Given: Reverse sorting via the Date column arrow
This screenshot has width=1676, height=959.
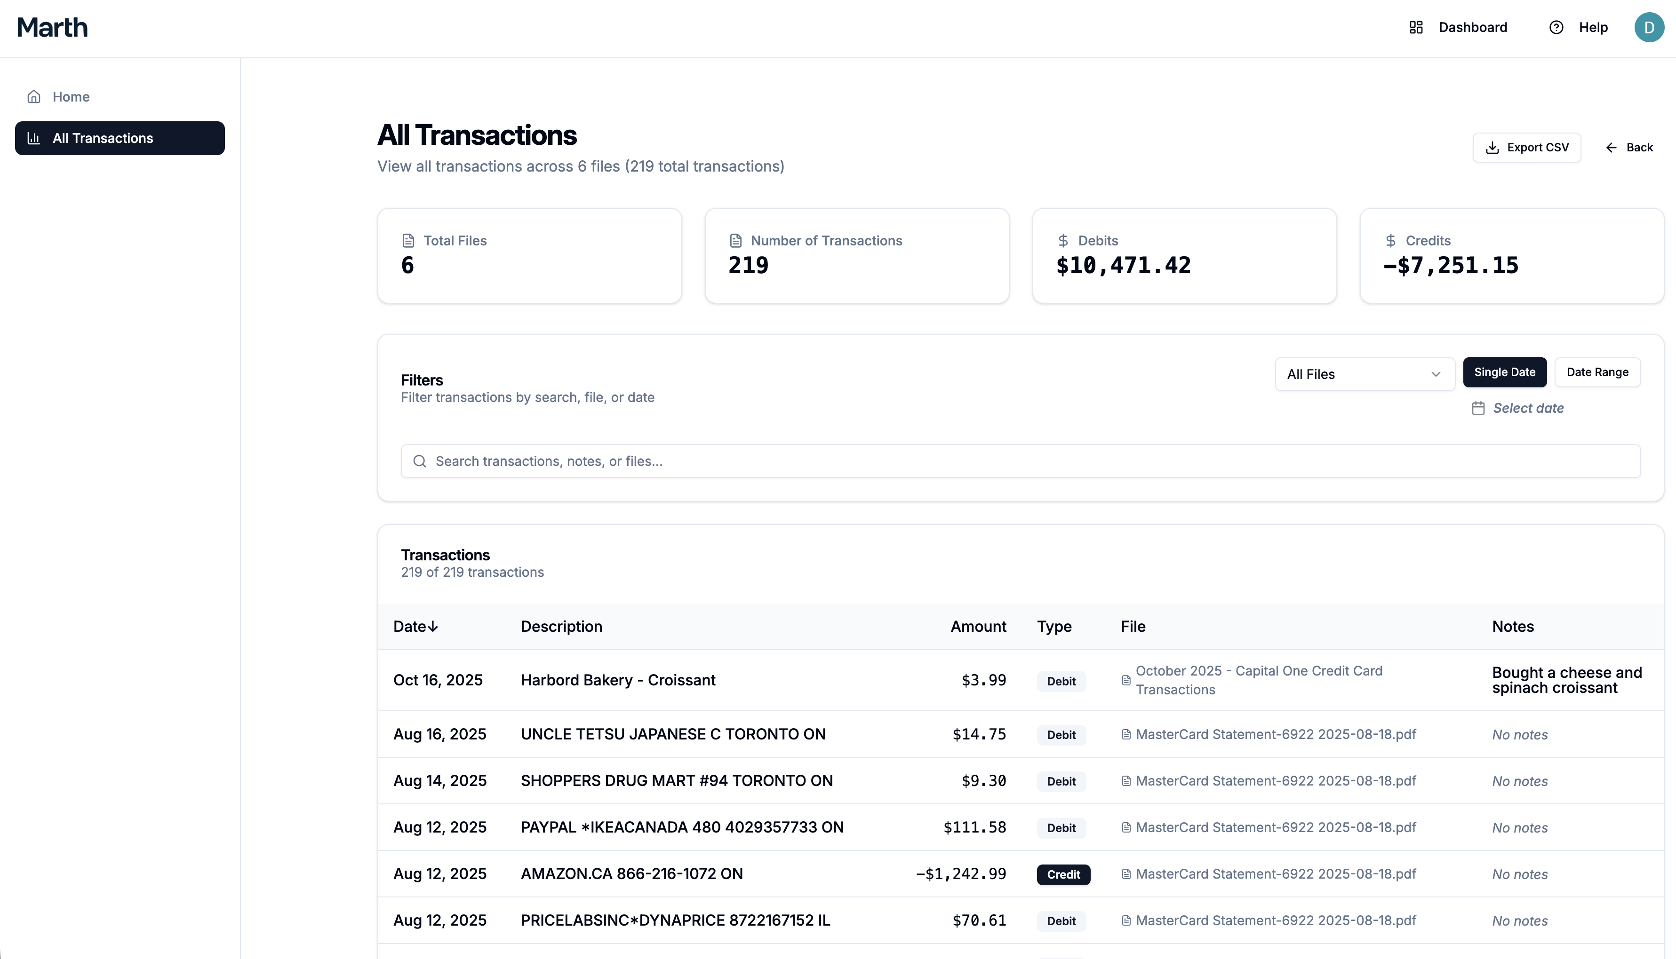Looking at the screenshot, I should pos(433,626).
